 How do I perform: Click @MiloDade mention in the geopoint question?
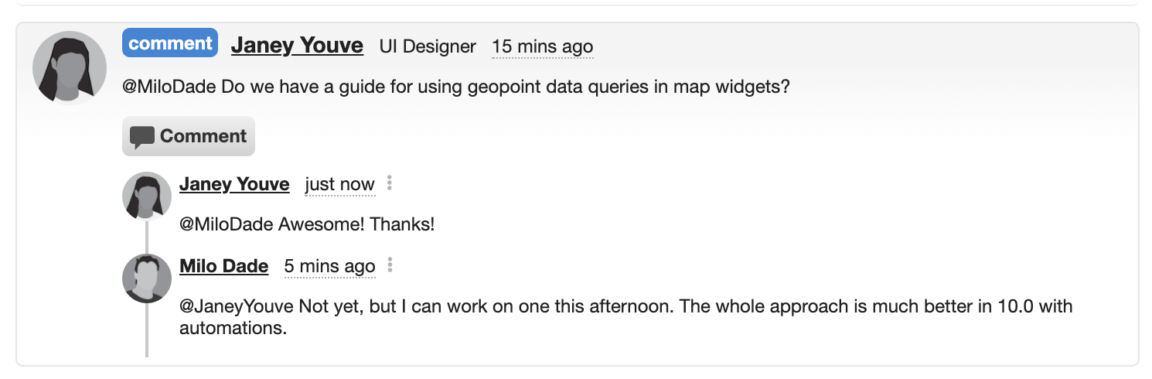pyautogui.click(x=169, y=87)
